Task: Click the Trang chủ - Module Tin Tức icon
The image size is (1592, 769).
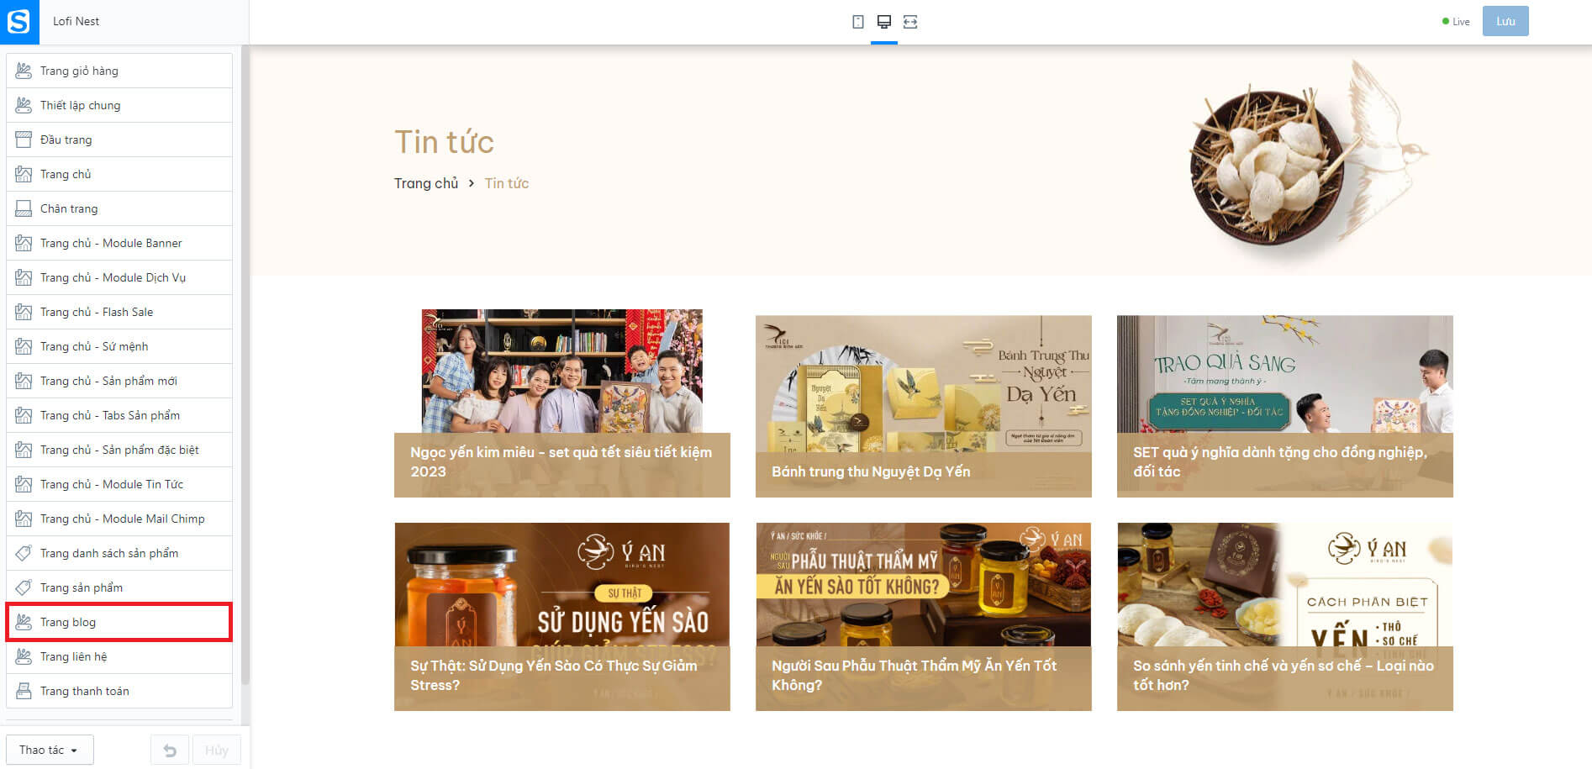Action: coord(24,484)
